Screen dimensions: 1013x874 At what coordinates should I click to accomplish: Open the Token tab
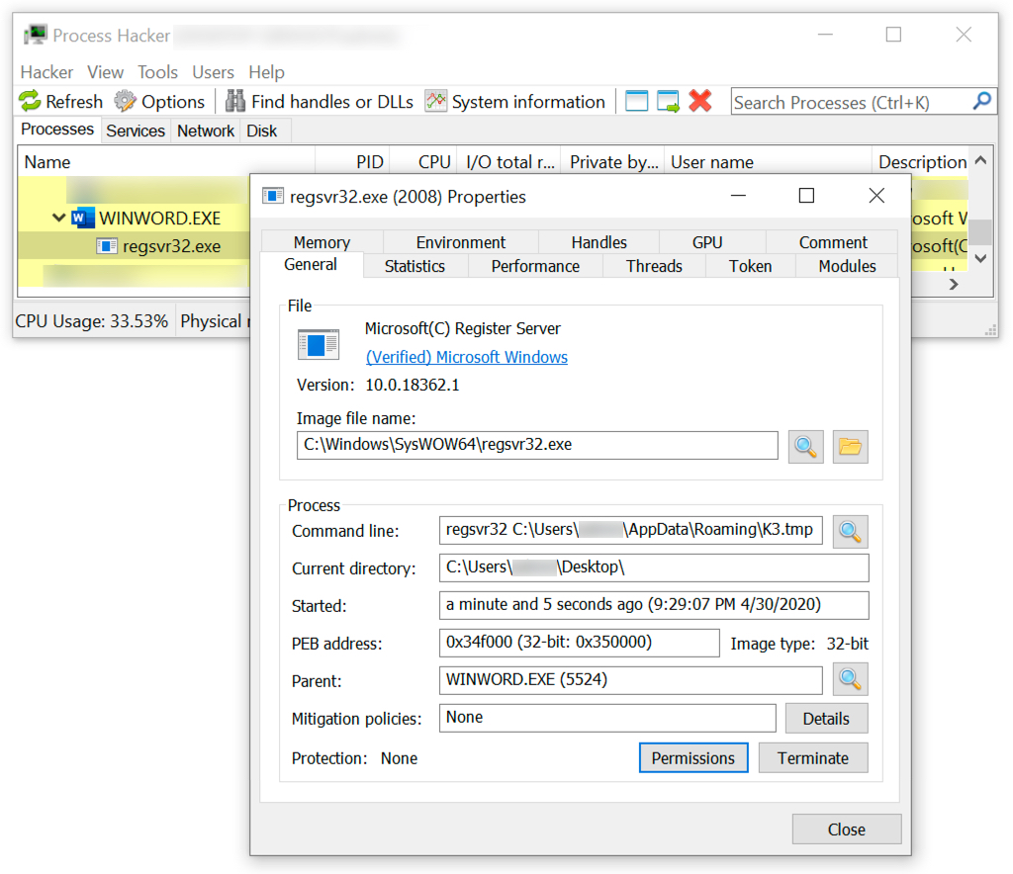[750, 266]
